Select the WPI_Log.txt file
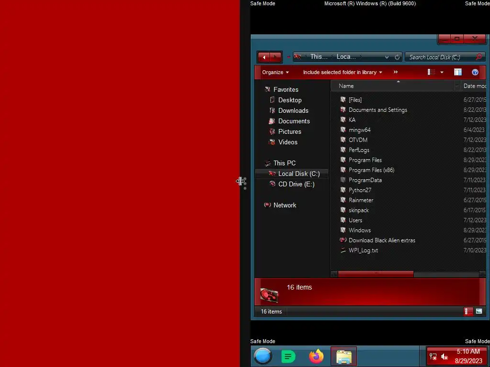The height and width of the screenshot is (367, 490). click(x=363, y=250)
